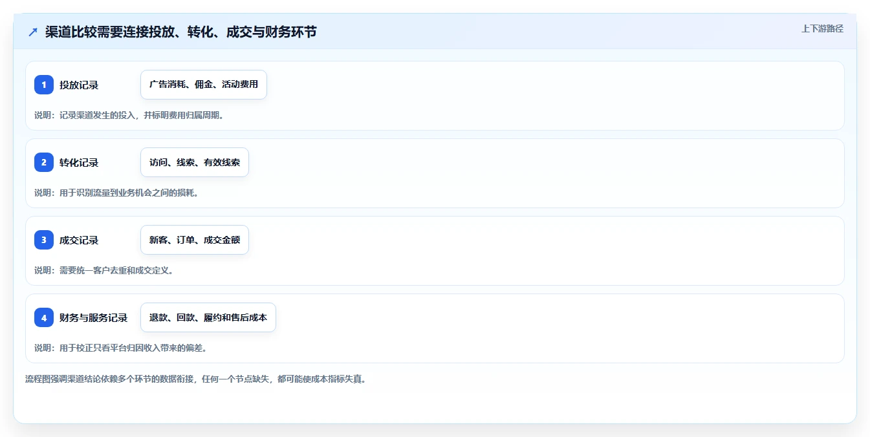The width and height of the screenshot is (870, 437).
Task: Click the 退款、回款、履约和售后成本 chip
Action: click(x=208, y=317)
